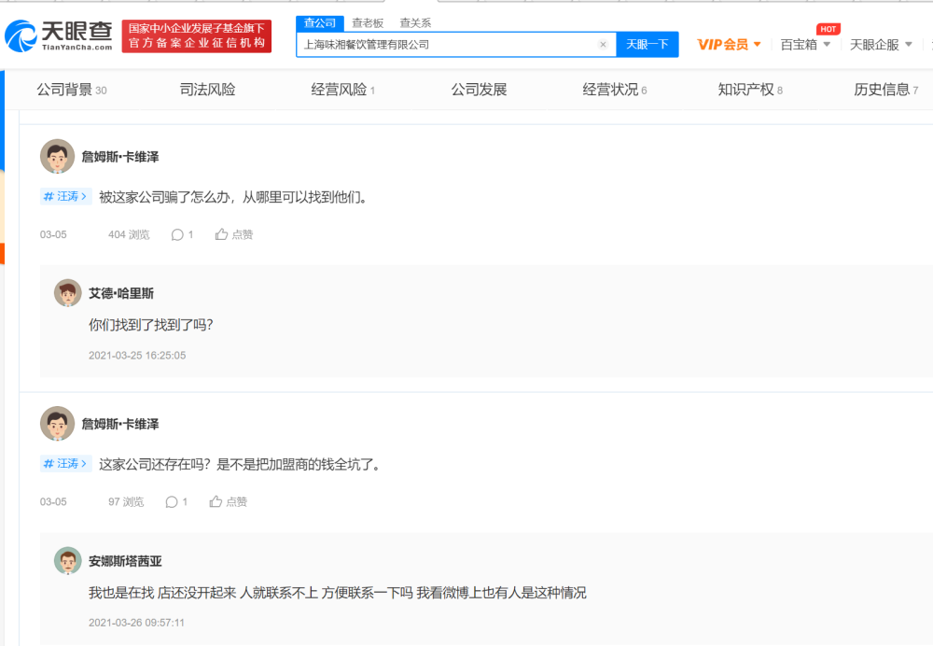The height and width of the screenshot is (646, 933).
Task: Click avatar of 詹姆斯·卡维泽 on the 被这家公司骗了 post
Action: [x=57, y=157]
